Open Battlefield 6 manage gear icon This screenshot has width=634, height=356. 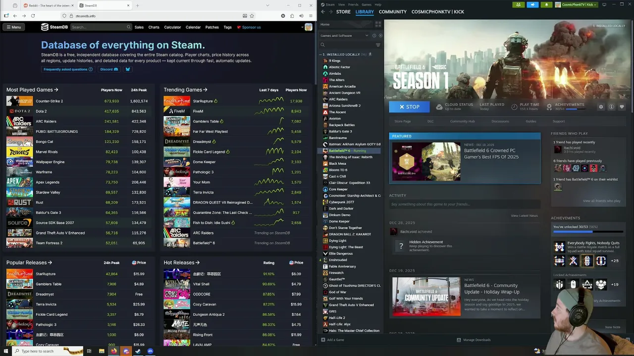(601, 107)
